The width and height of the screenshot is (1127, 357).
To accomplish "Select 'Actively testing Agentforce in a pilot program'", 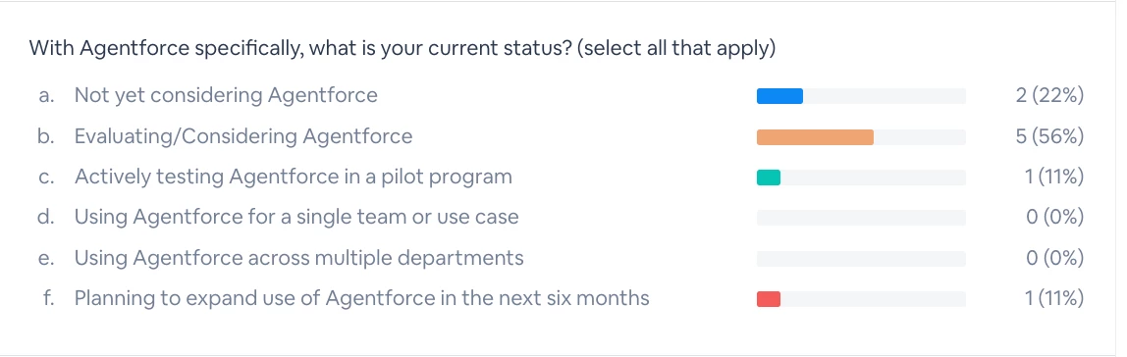I will pyautogui.click(x=294, y=177).
